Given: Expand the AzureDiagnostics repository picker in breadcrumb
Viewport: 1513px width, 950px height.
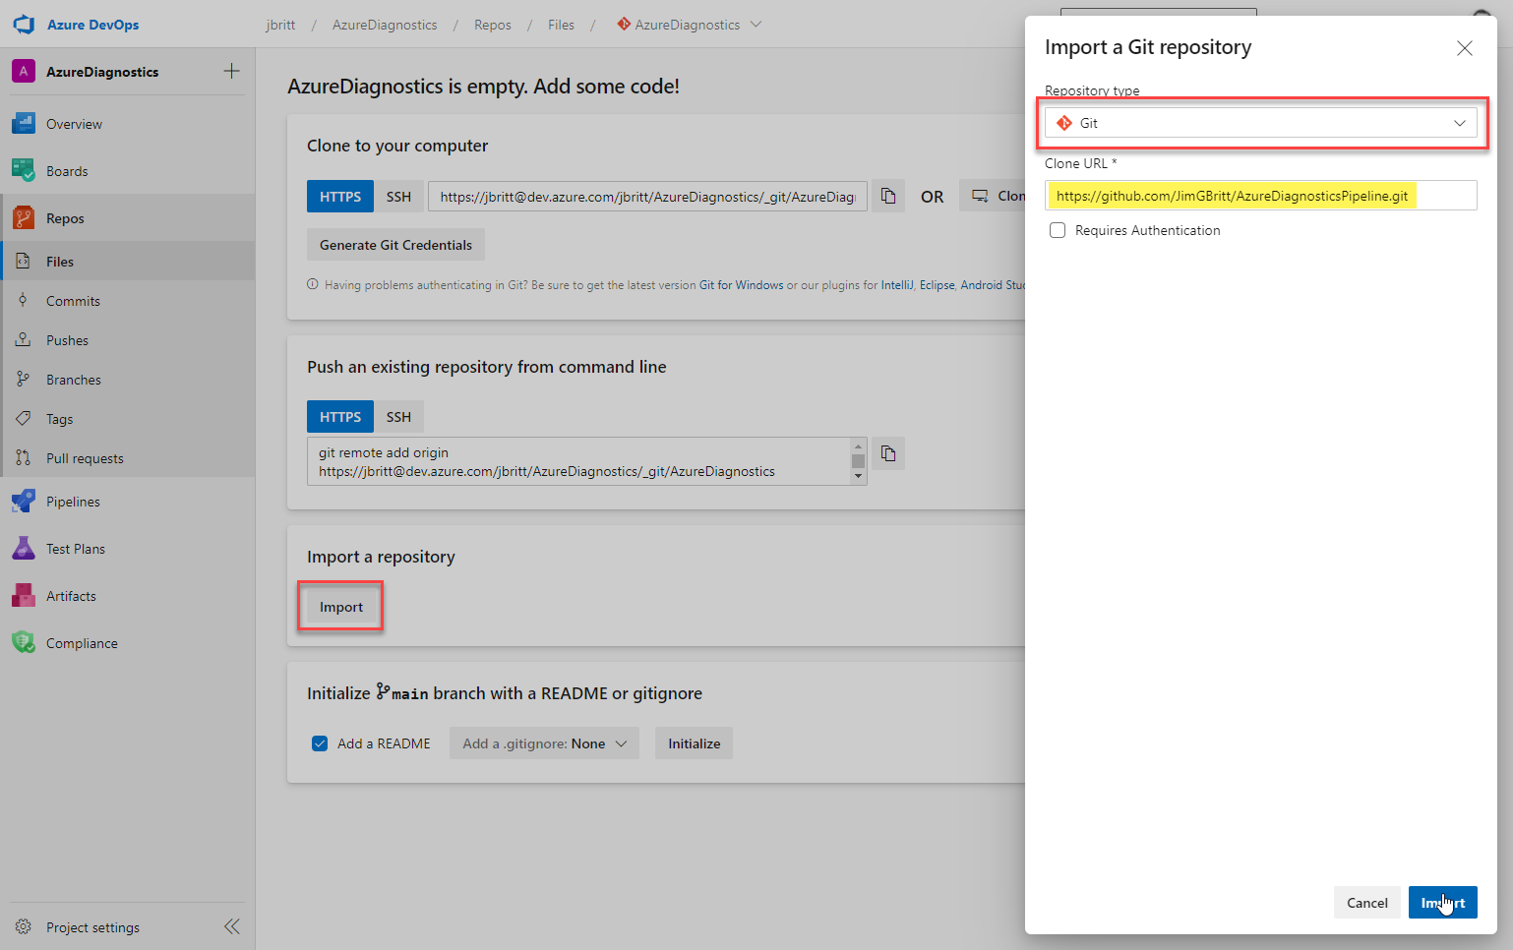Looking at the screenshot, I should tap(756, 25).
